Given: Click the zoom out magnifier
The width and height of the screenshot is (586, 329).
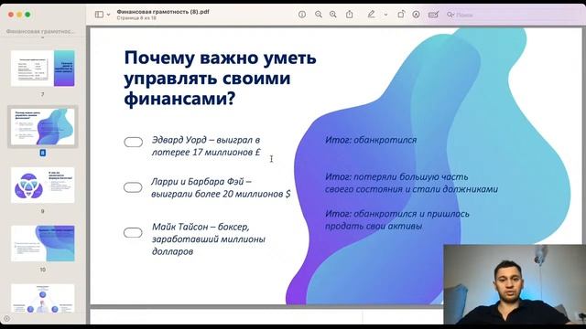Looking at the screenshot, I should [x=319, y=15].
